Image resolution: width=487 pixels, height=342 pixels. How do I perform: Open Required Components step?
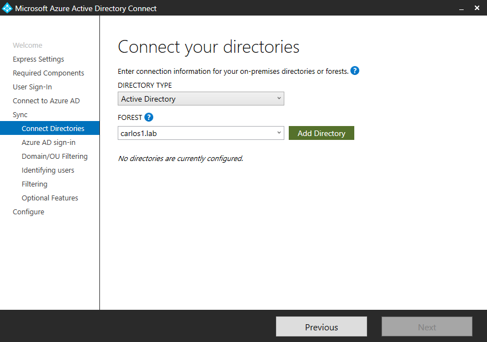pos(48,73)
